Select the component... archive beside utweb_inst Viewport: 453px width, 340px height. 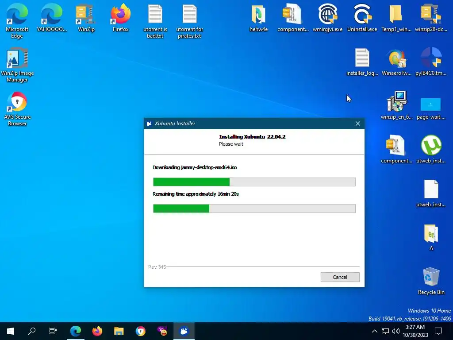point(396,149)
